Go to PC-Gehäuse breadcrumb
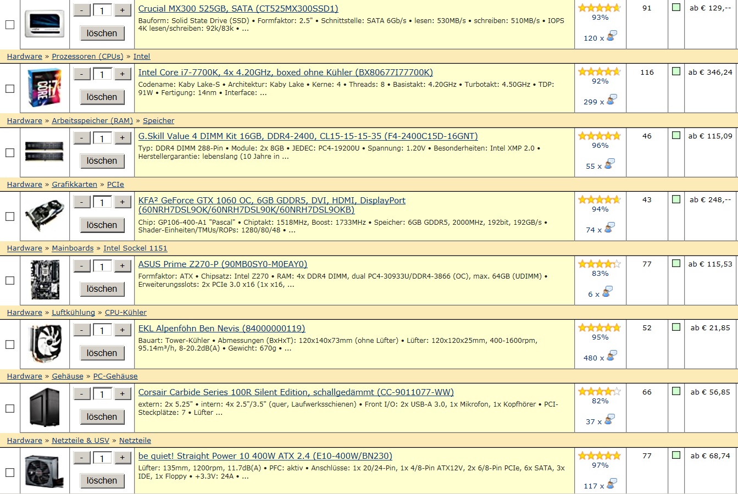 click(x=115, y=376)
